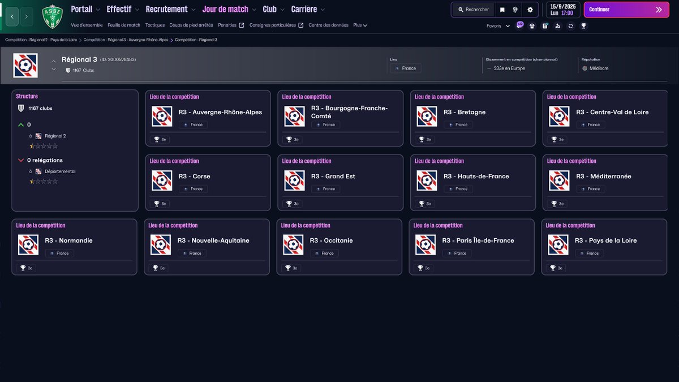The width and height of the screenshot is (679, 382).
Task: Click the Régional 3 competition logo in header
Action: tap(25, 66)
